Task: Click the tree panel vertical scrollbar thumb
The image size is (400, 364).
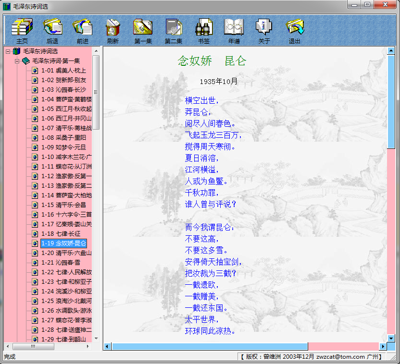Action: [96, 93]
